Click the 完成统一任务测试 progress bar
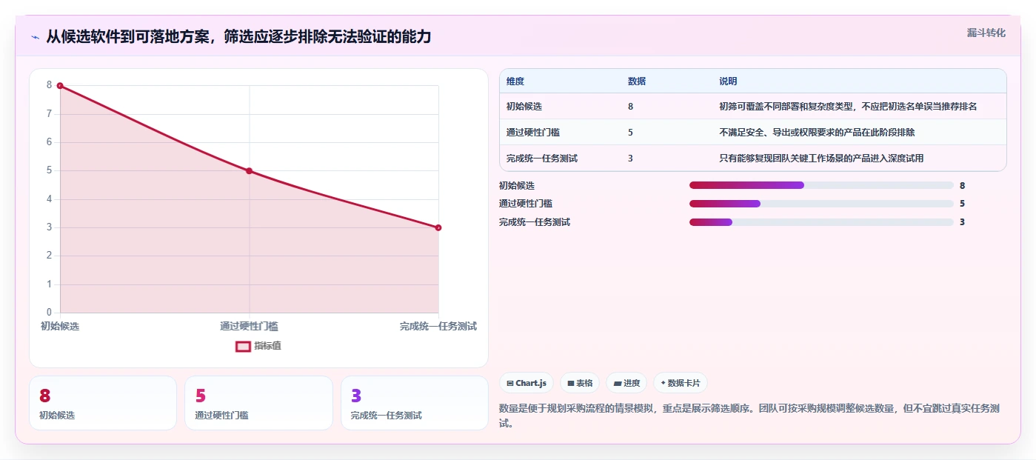 (821, 222)
